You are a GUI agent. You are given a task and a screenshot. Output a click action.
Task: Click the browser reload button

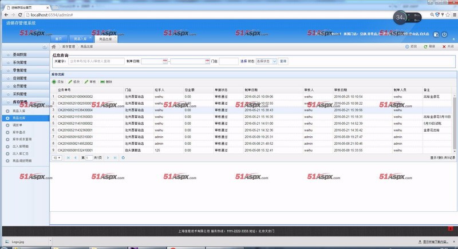pos(20,14)
